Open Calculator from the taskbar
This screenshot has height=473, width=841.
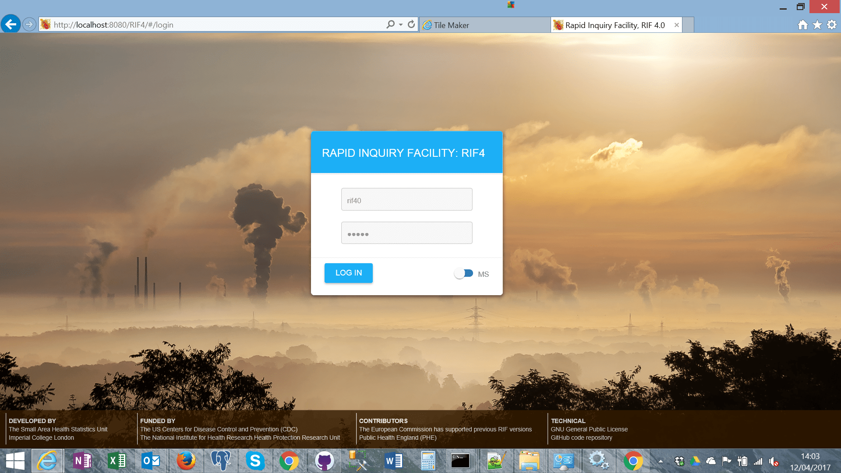coord(428,461)
